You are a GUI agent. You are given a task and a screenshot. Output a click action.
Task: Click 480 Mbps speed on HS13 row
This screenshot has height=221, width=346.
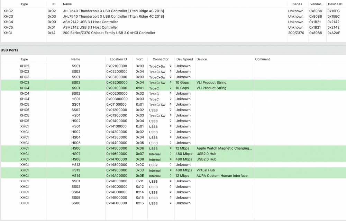(x=184, y=170)
